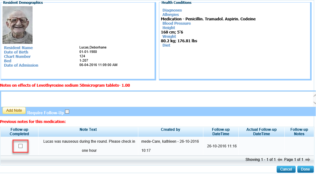Tick the Follow-up Completed checkbox in the note row
Image resolution: width=316 pixels, height=174 pixels.
21,146
